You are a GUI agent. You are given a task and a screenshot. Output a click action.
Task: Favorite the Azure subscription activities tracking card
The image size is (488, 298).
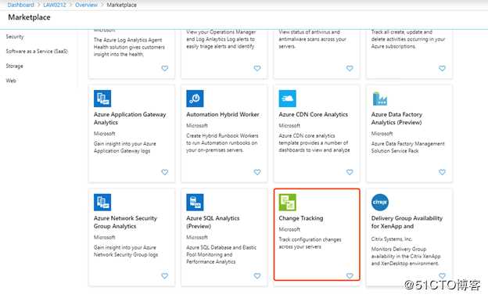(x=442, y=68)
